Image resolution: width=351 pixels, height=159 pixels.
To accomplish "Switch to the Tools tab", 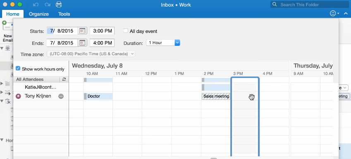I will 64,14.
